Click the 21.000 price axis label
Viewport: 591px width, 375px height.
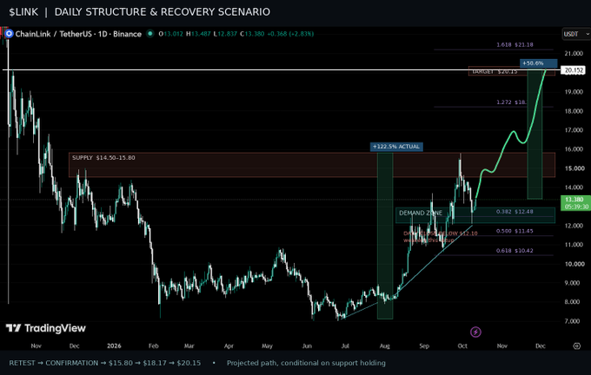[x=574, y=54]
